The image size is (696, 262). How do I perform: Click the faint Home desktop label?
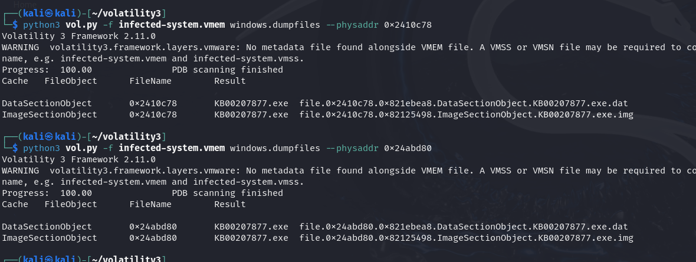tap(25, 5)
